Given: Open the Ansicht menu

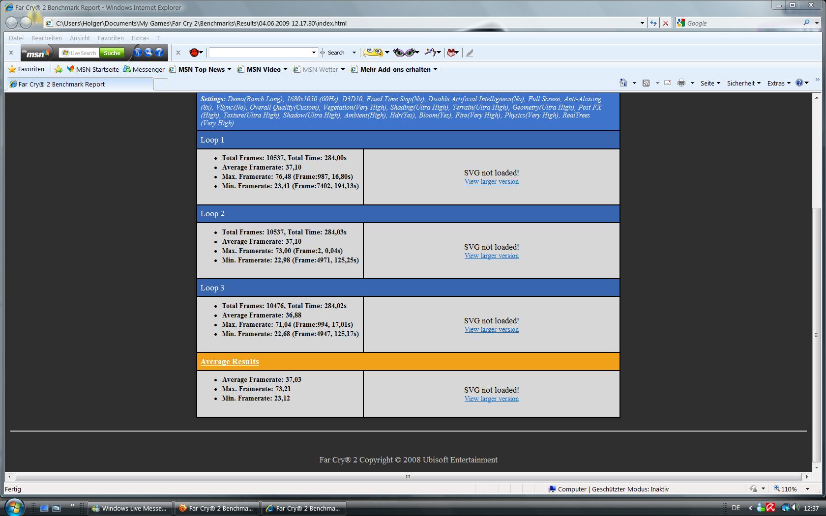Looking at the screenshot, I should [x=80, y=38].
